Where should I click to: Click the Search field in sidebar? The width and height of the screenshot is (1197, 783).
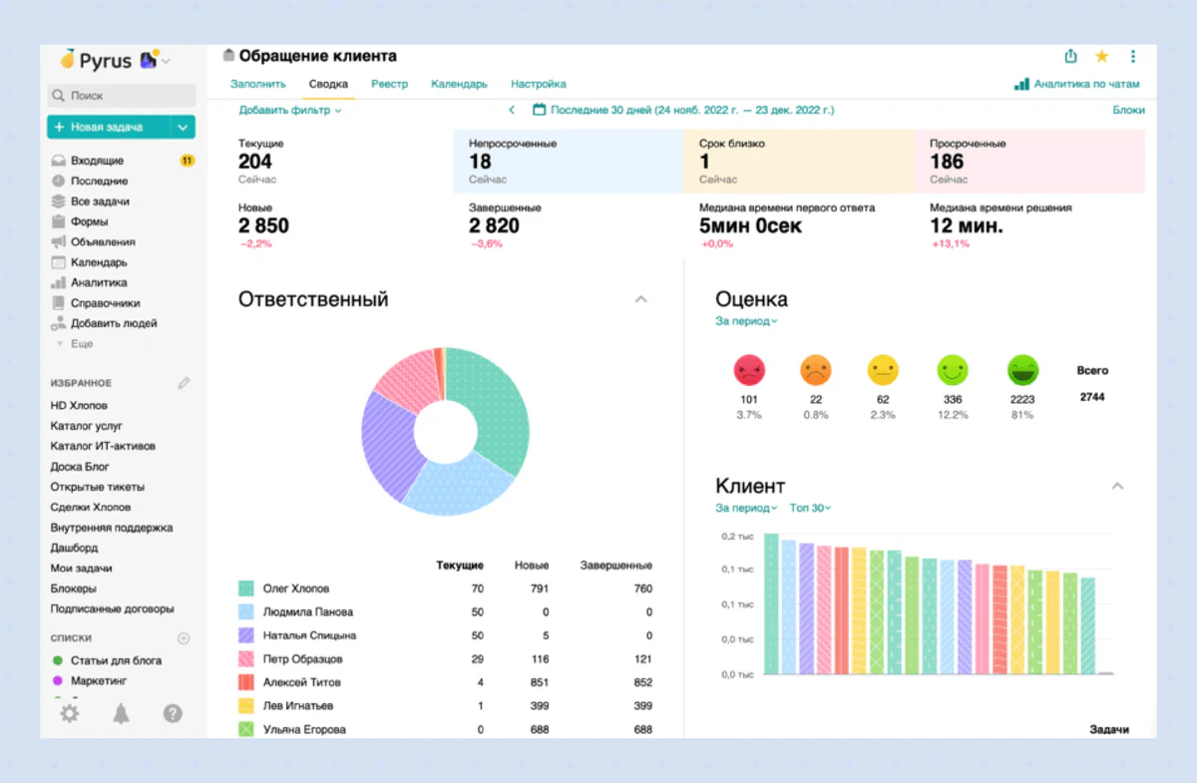(121, 96)
